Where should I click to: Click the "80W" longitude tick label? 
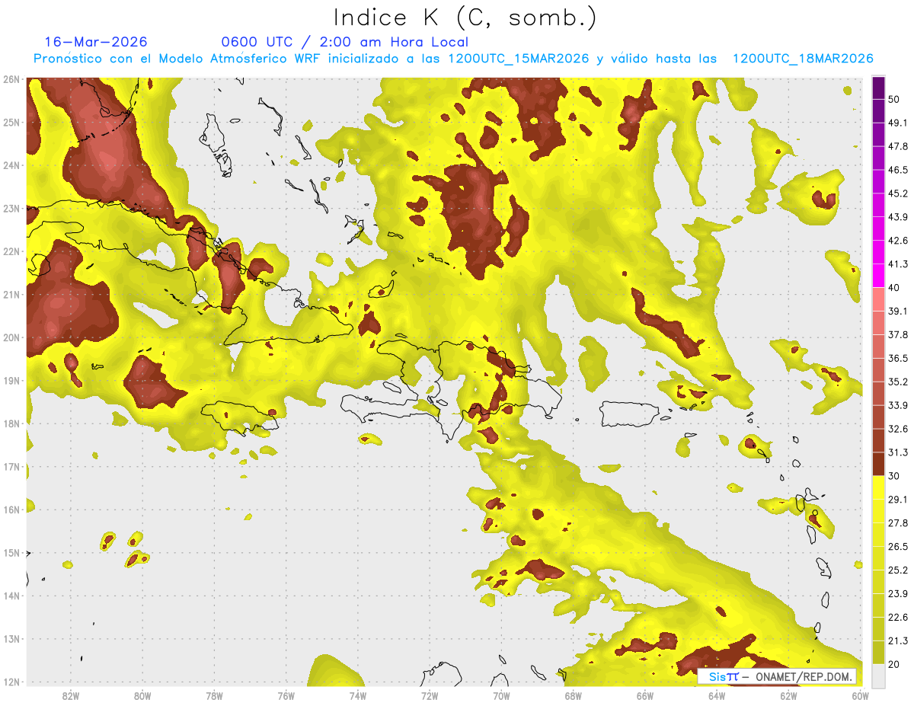142,695
